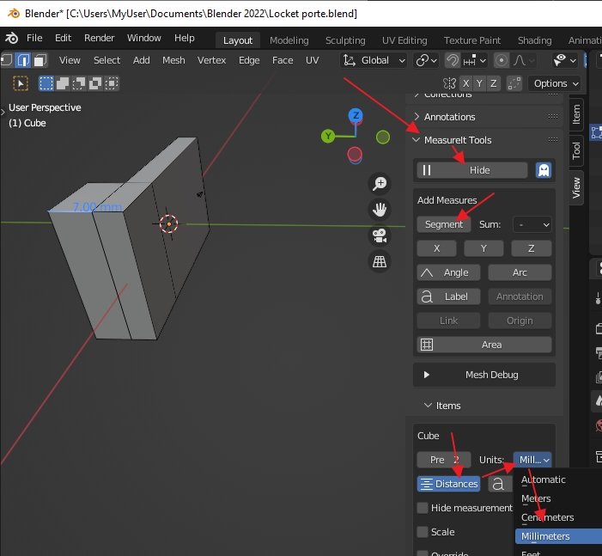The image size is (602, 556).
Task: Click the pan hand viewport icon
Action: [380, 210]
